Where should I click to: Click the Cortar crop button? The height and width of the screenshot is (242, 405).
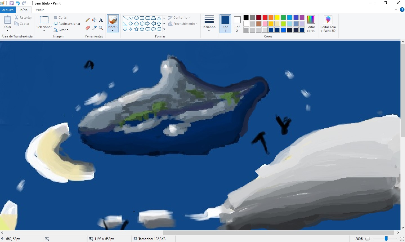click(x=61, y=17)
